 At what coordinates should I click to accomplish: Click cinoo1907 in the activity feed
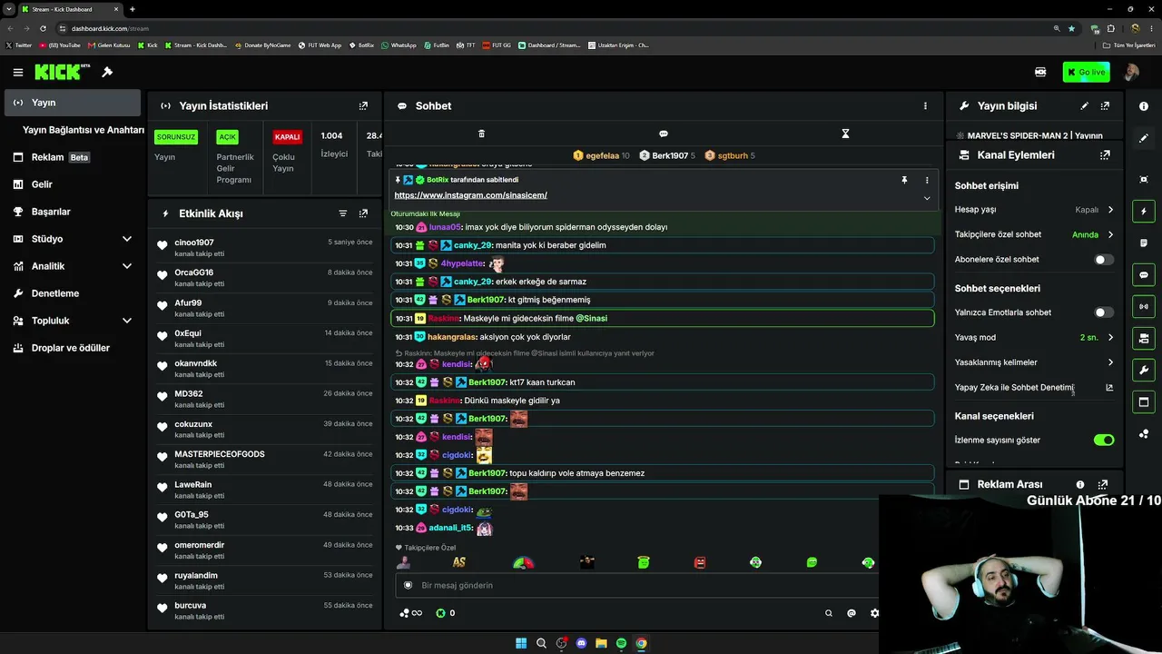click(194, 243)
